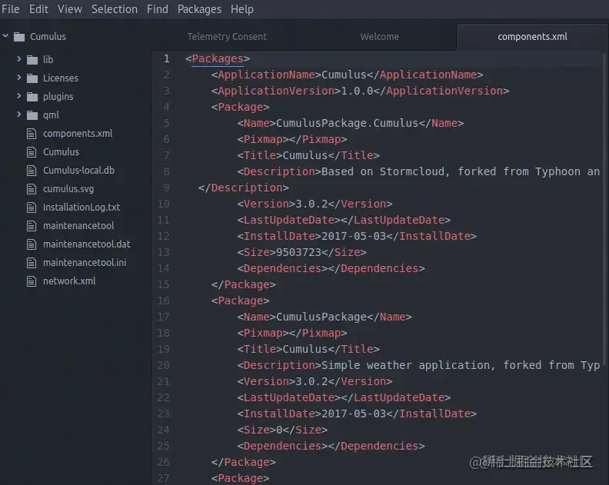Click the Cumulus-local.db file icon
The image size is (609, 485).
32,171
